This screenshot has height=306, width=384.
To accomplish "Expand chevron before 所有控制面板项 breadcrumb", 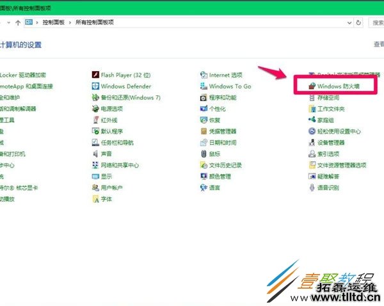I will coord(70,22).
